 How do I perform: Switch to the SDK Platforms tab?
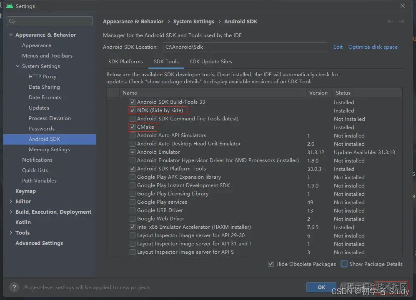(x=125, y=62)
